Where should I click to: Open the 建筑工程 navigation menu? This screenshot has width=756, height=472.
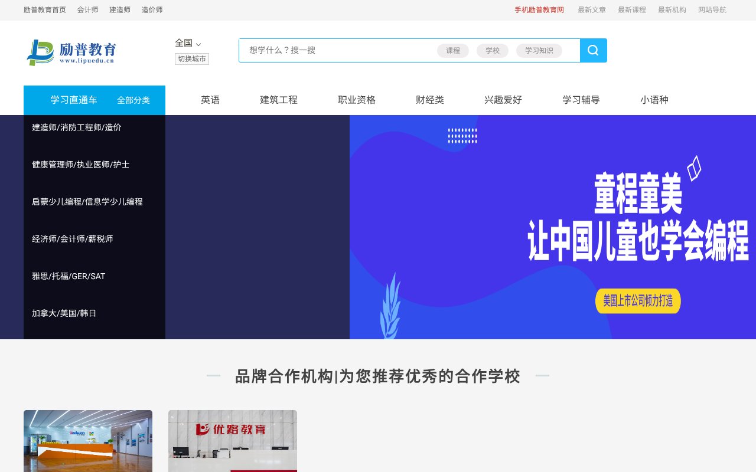coord(278,100)
